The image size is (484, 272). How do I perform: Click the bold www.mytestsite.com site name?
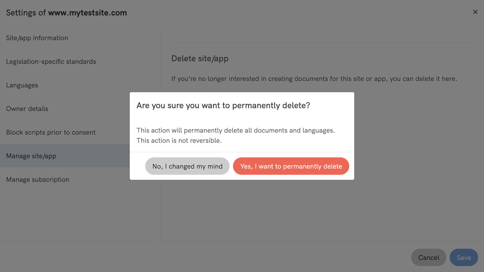(88, 13)
